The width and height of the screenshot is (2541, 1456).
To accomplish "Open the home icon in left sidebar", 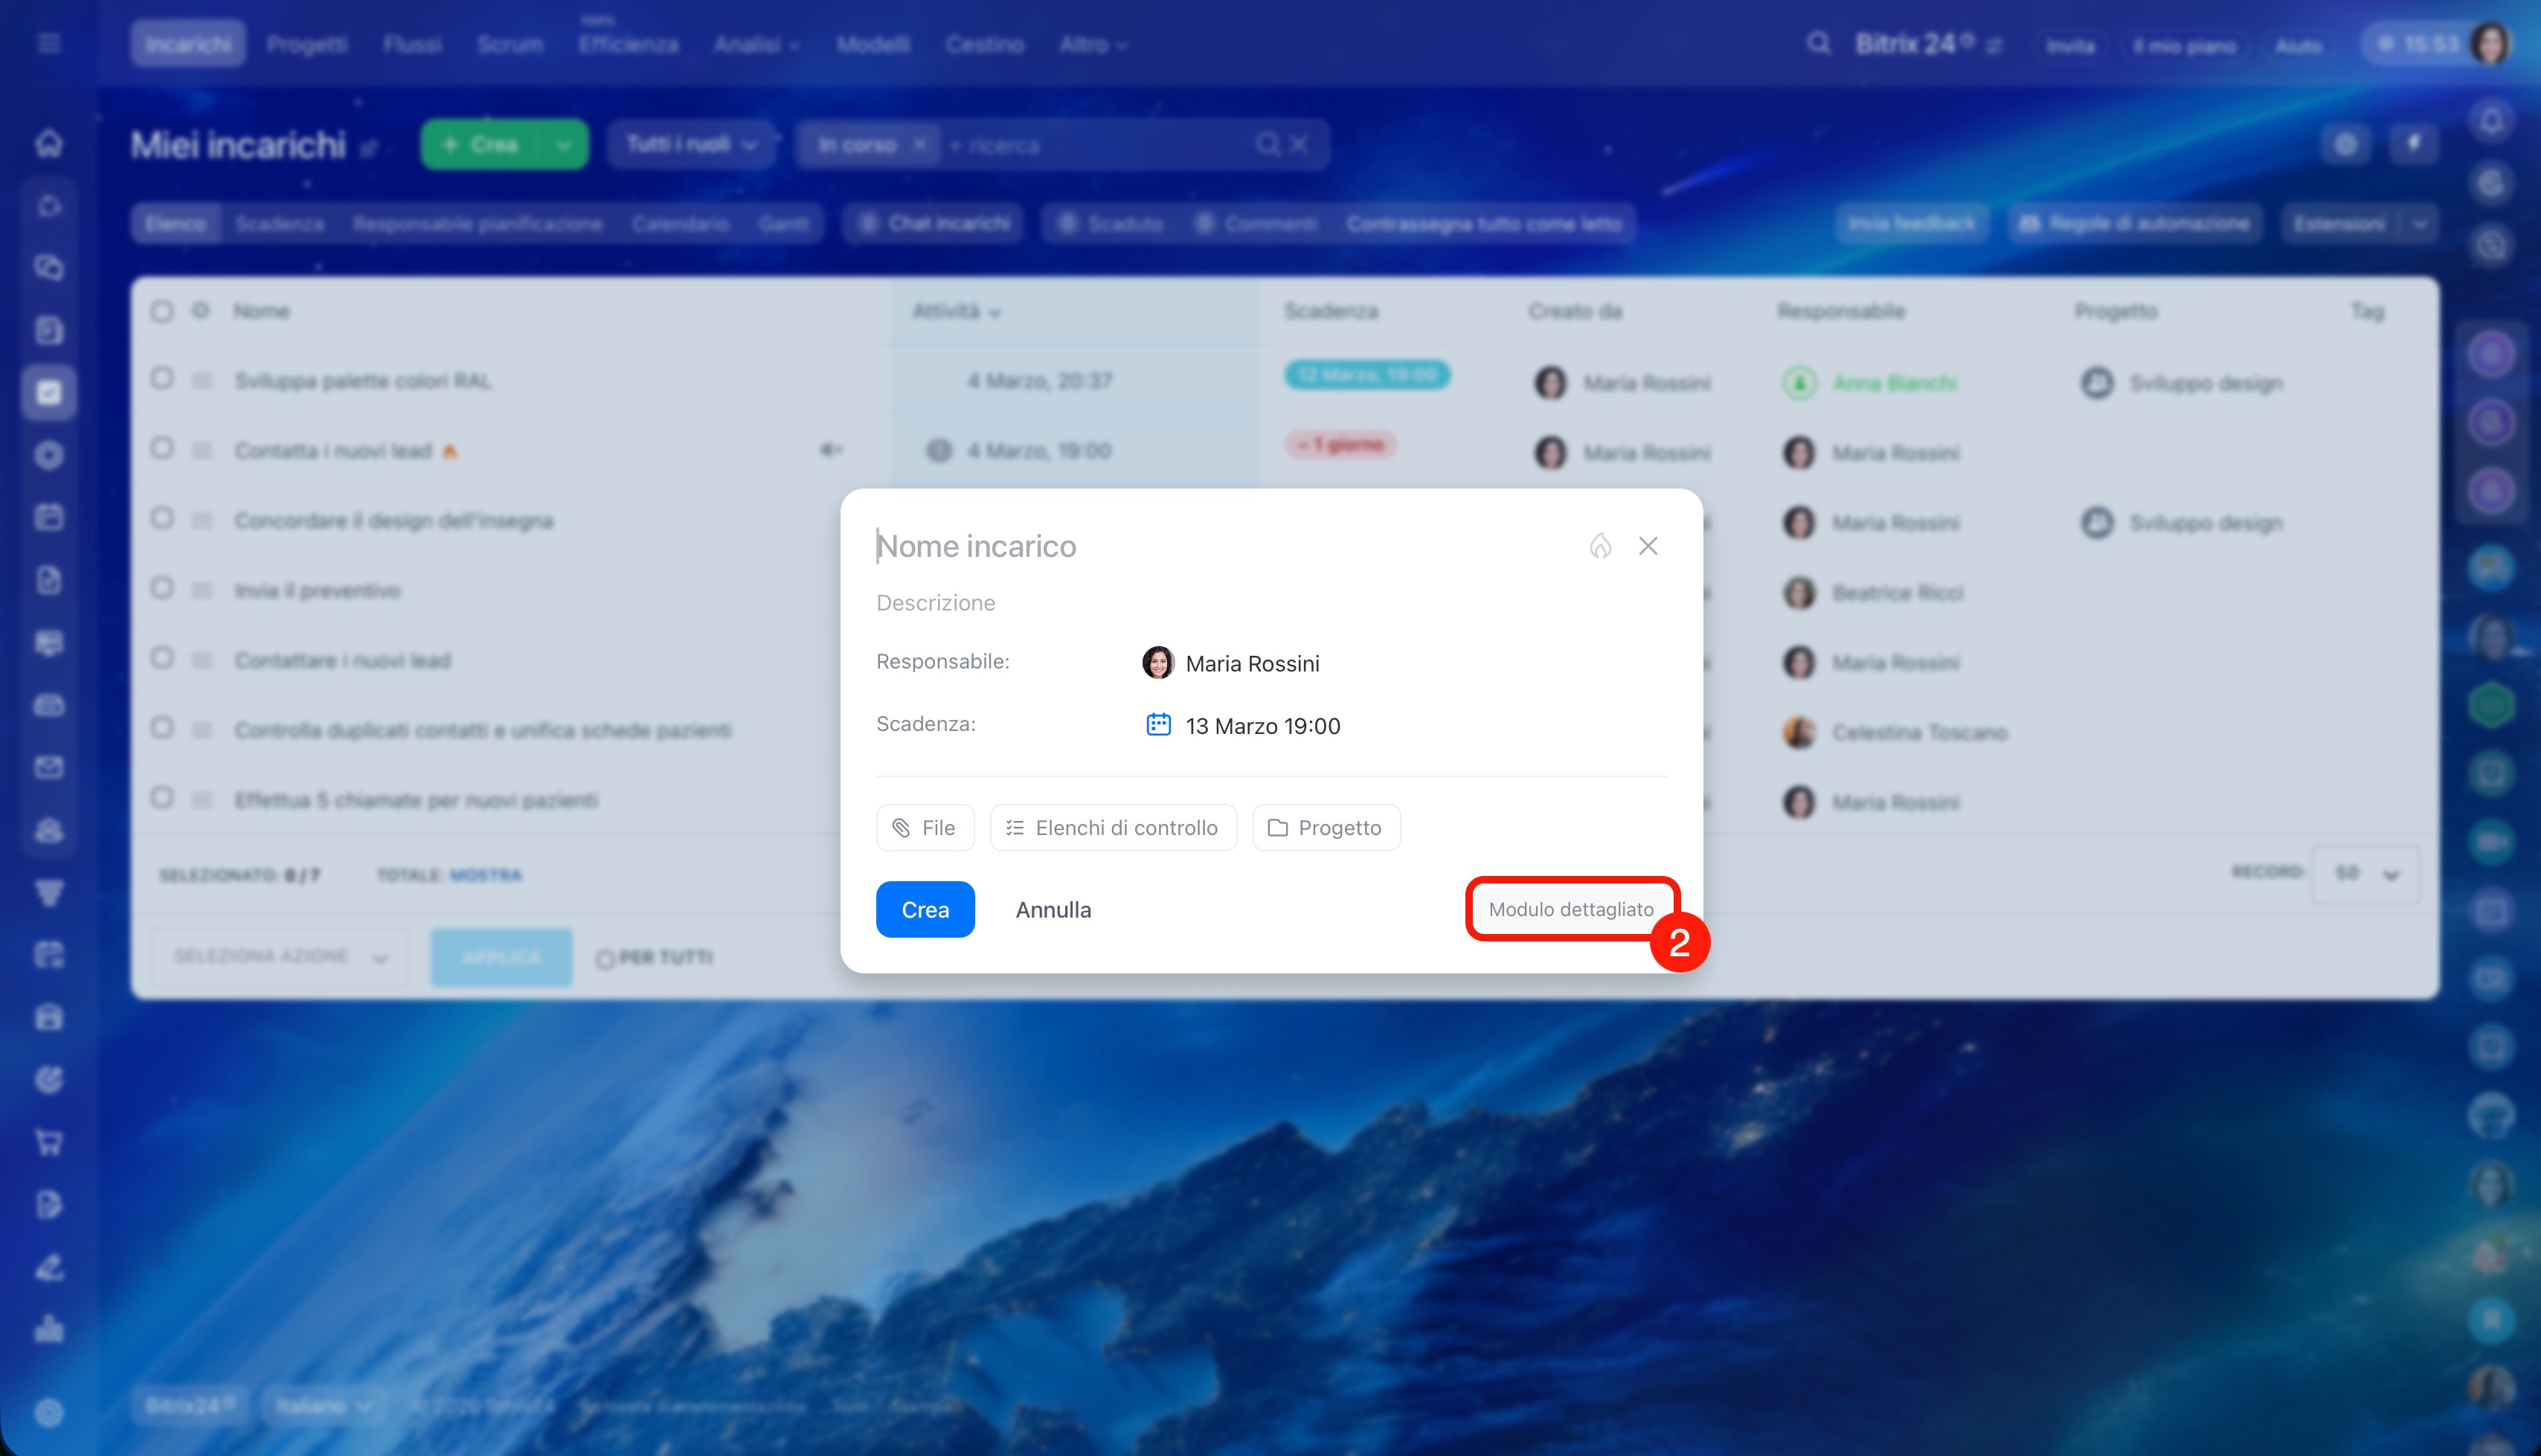I will (49, 143).
